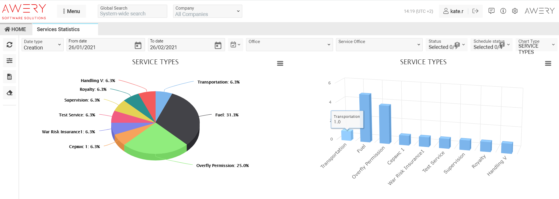Open the filter sliders icon in sidebar
Image resolution: width=559 pixels, height=199 pixels.
pos(9,61)
